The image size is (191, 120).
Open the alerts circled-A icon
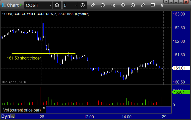click(133, 5)
